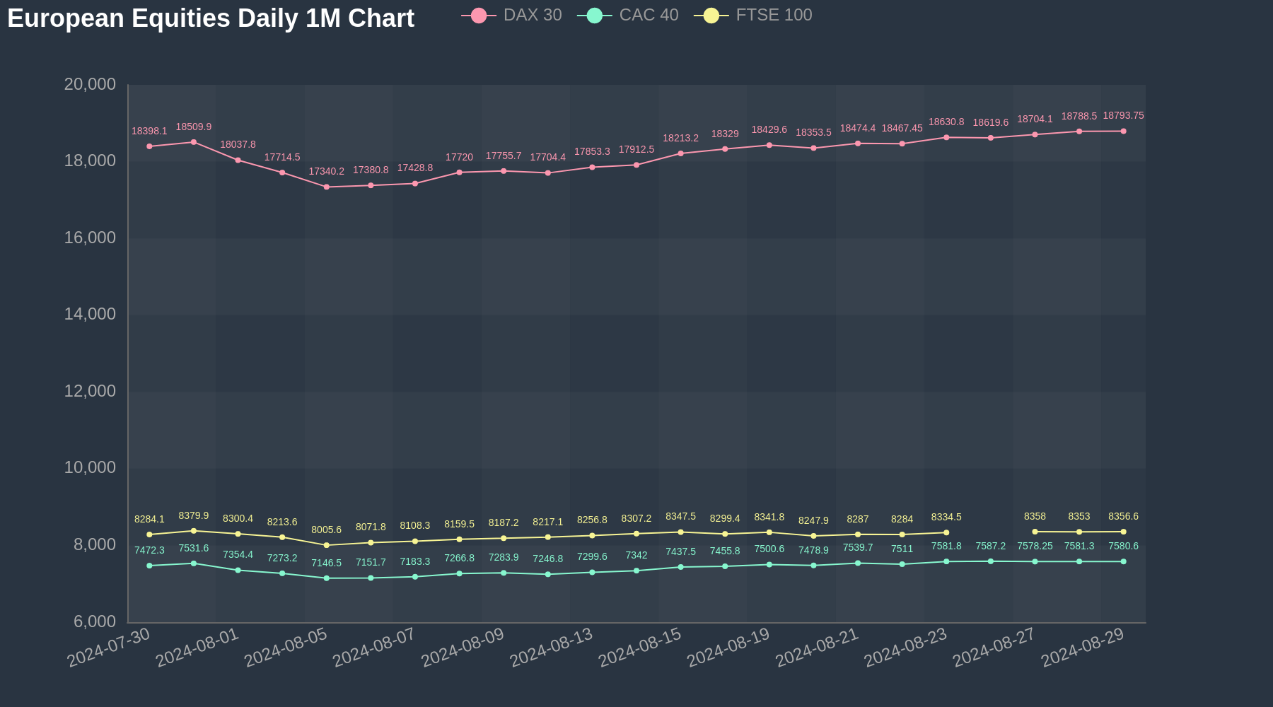
Task: Click the 6,000 y-axis label
Action: pos(95,621)
